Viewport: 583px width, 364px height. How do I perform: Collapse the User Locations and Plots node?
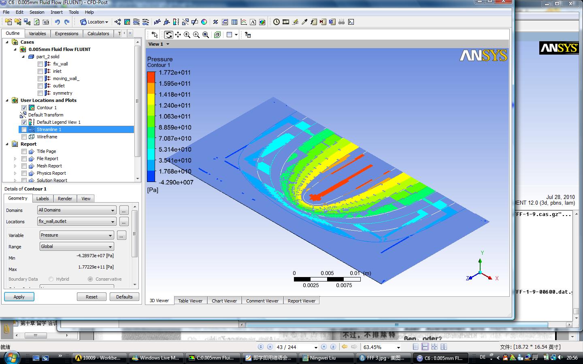pos(7,100)
